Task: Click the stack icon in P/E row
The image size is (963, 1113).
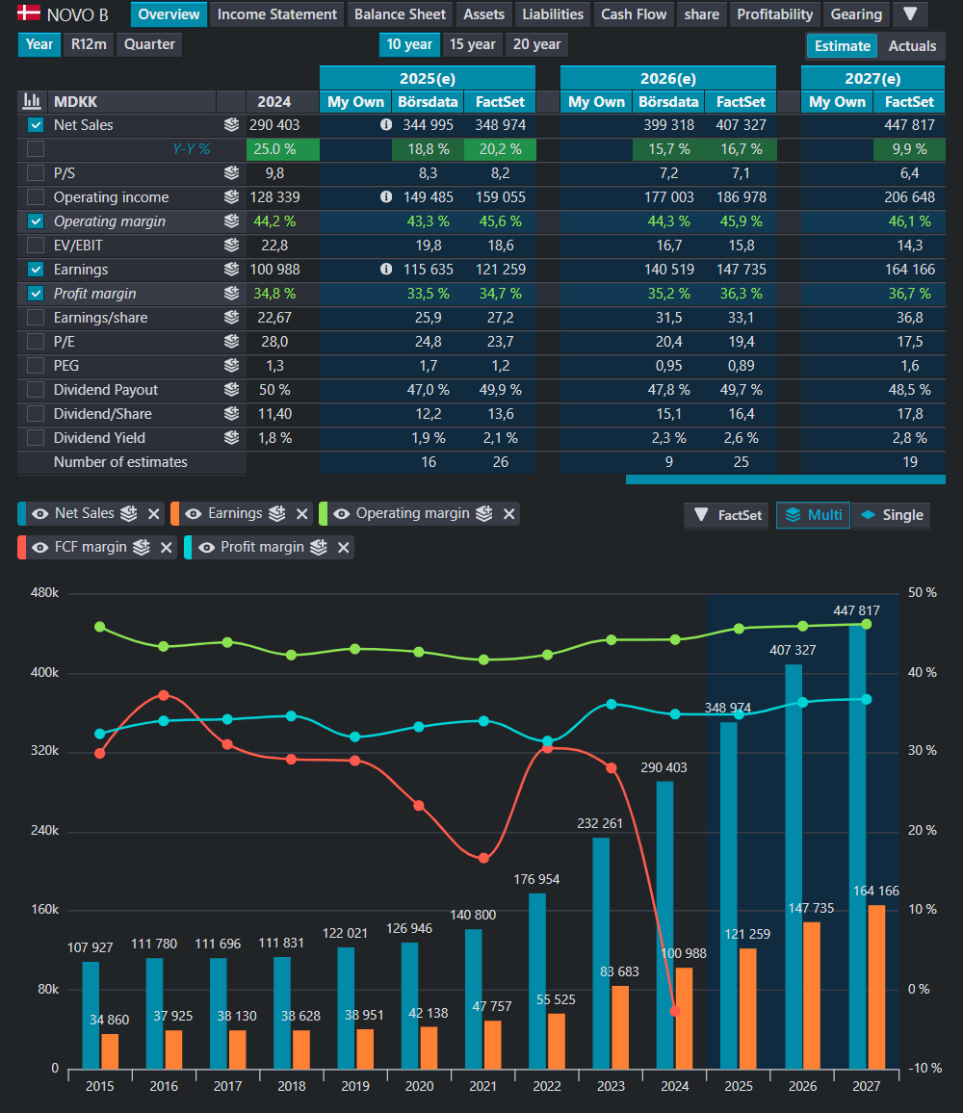Action: pyautogui.click(x=231, y=342)
